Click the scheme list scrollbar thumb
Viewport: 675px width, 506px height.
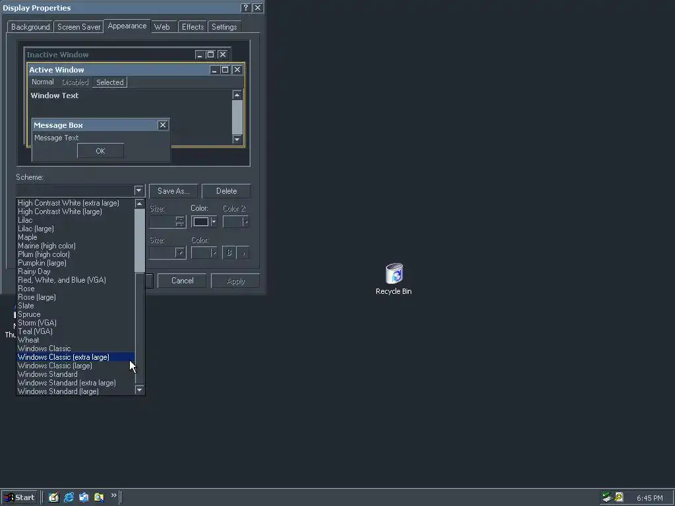tap(140, 240)
